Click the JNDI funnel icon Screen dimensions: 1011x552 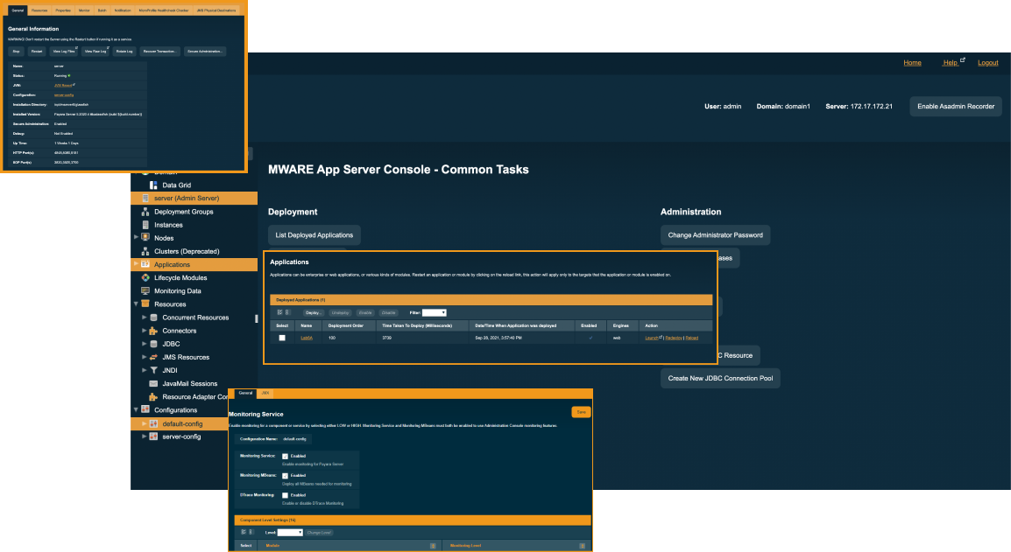(x=153, y=370)
